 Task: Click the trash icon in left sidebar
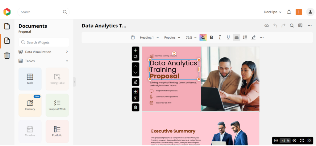[7, 55]
